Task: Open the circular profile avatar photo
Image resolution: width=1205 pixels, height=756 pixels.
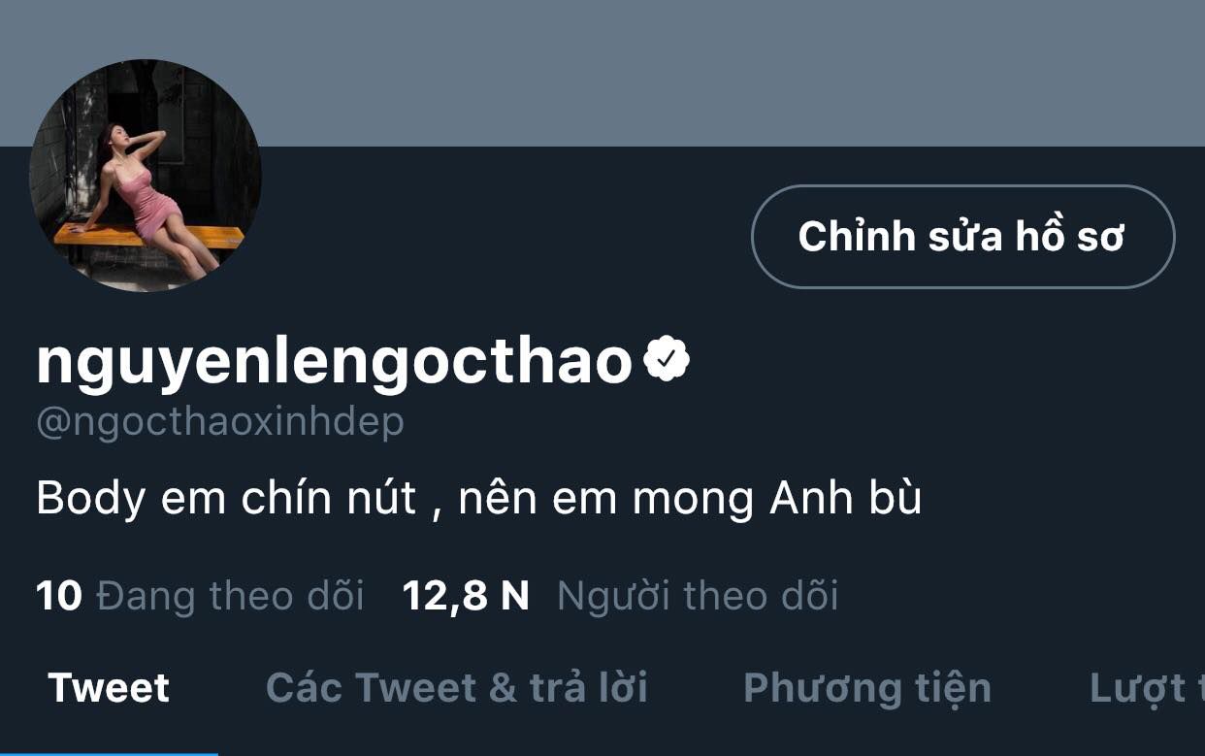Action: pyautogui.click(x=146, y=176)
